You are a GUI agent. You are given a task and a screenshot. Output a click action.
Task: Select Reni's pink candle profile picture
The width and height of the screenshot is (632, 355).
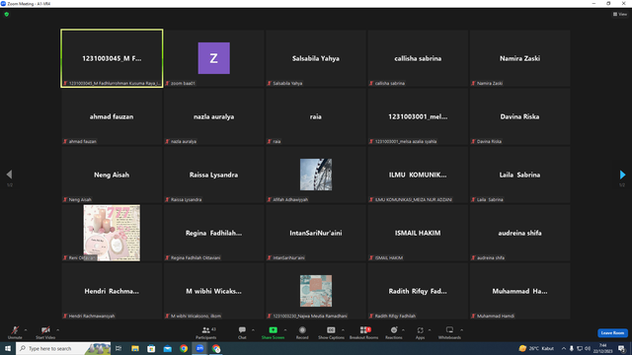click(112, 233)
